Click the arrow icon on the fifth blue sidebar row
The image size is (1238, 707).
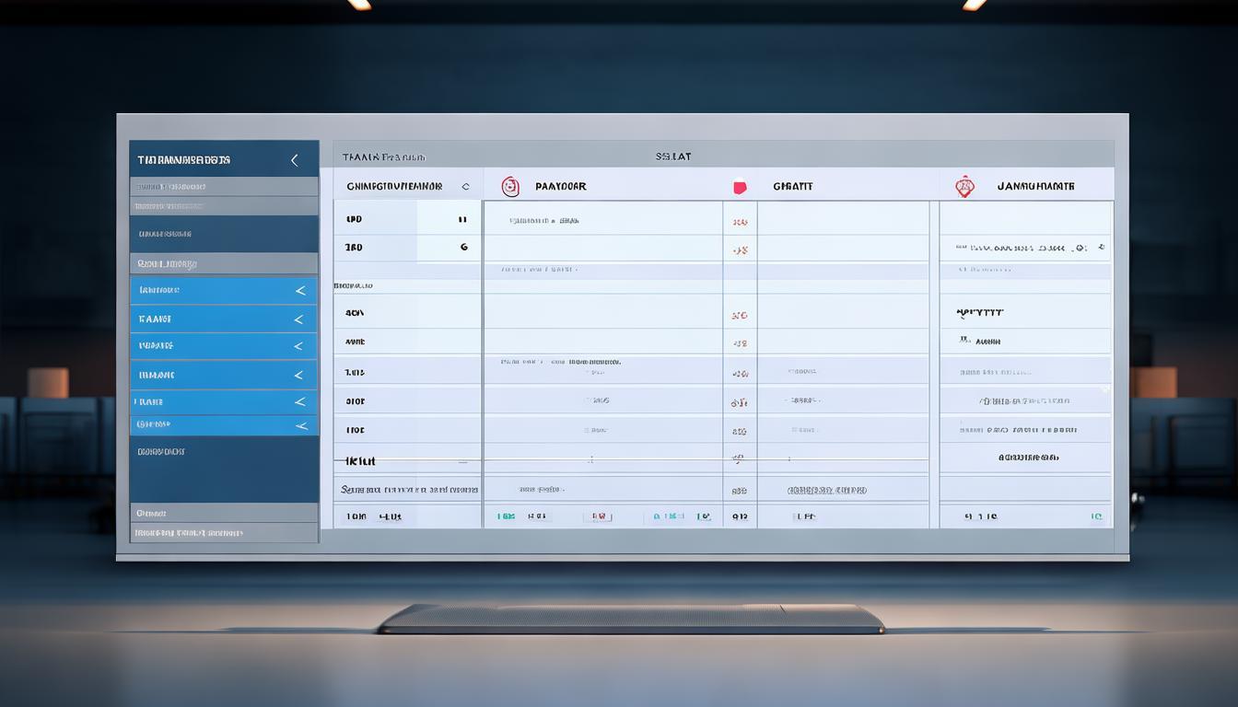pyautogui.click(x=299, y=402)
